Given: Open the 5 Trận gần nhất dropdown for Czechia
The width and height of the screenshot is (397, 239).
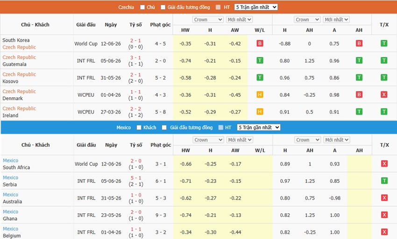Looking at the screenshot, I should coord(256,7).
